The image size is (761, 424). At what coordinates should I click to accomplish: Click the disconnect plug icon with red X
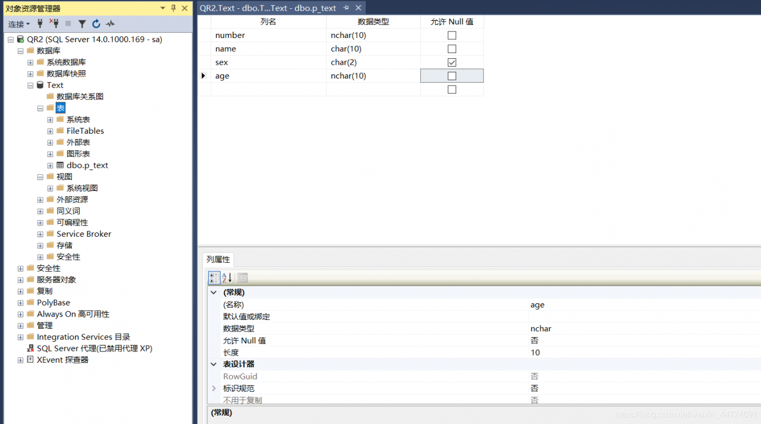(54, 24)
